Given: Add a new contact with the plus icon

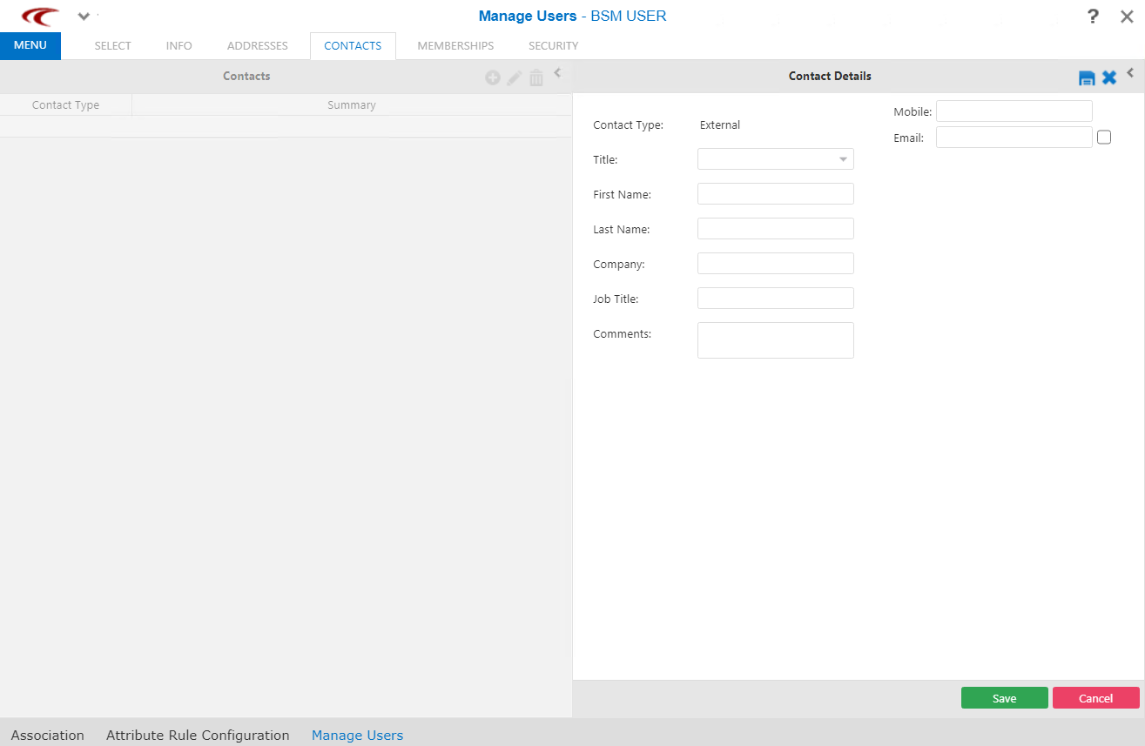Looking at the screenshot, I should (x=492, y=77).
